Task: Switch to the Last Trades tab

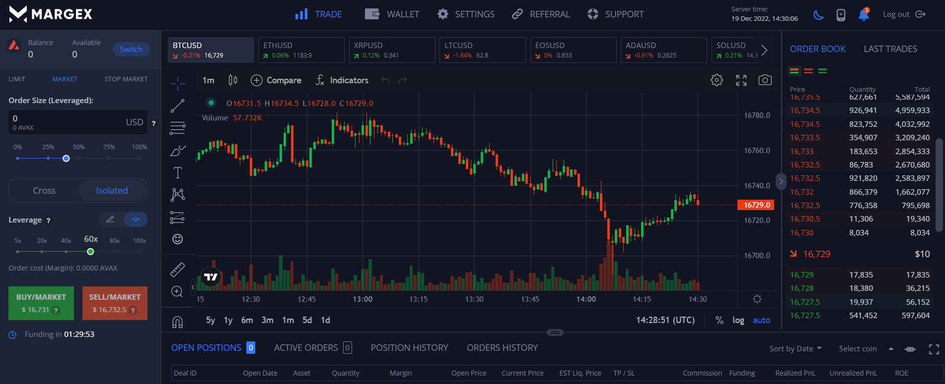Action: coord(890,49)
